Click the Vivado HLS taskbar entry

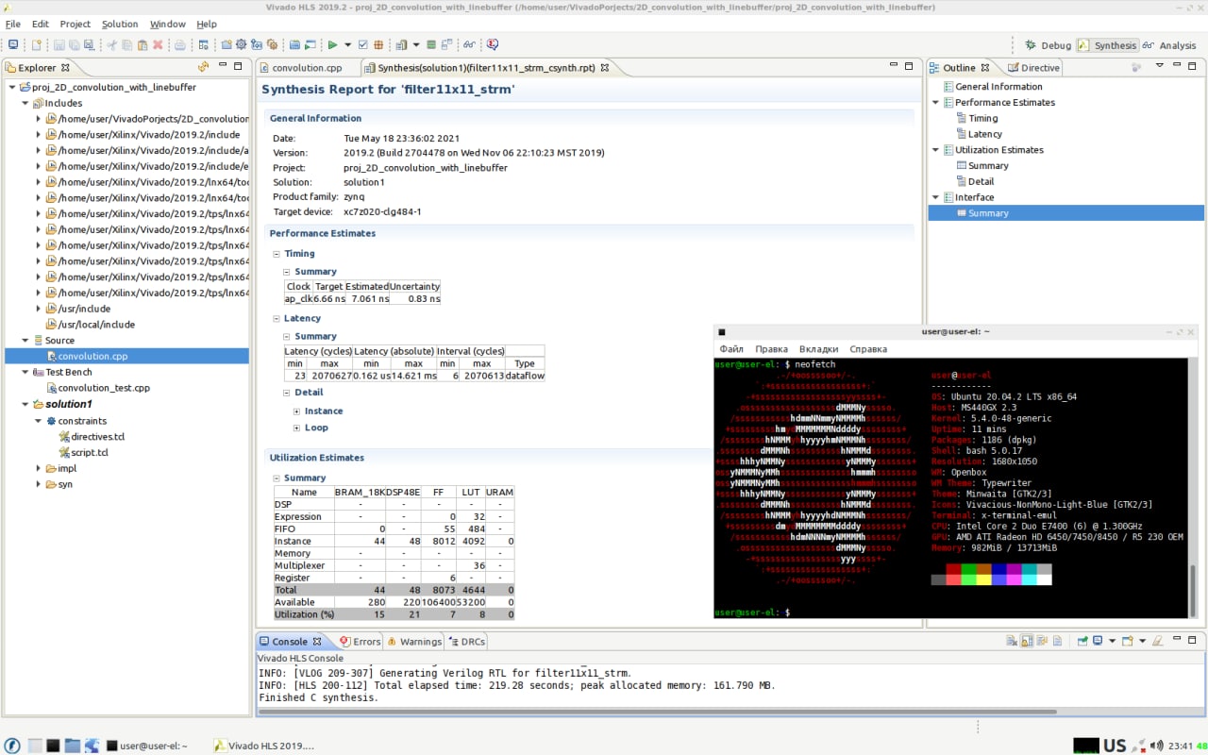click(263, 746)
